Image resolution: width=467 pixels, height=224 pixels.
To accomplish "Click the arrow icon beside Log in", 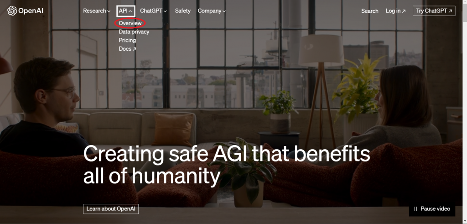I will pyautogui.click(x=404, y=11).
